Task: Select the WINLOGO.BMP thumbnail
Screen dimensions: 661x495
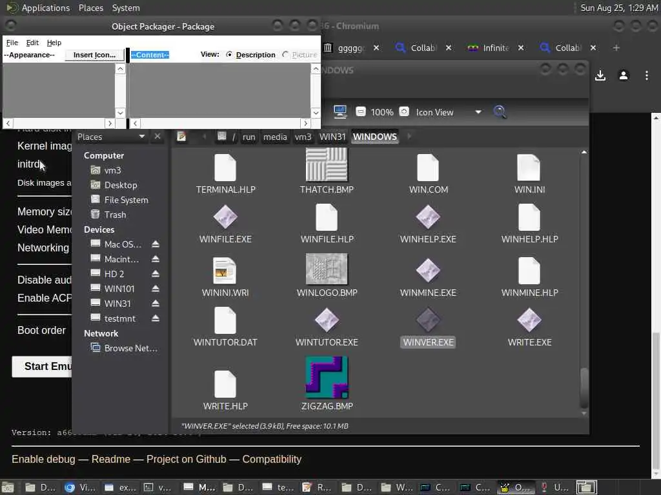Action: tap(327, 269)
